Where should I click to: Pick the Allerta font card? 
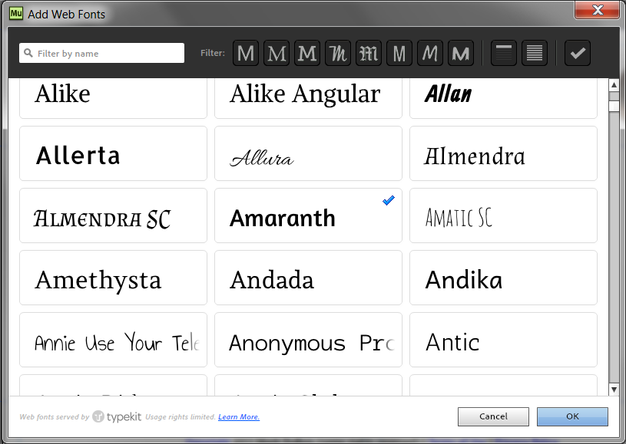114,153
